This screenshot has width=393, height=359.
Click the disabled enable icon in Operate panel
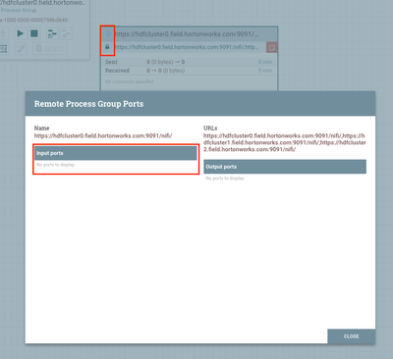[x=3, y=33]
